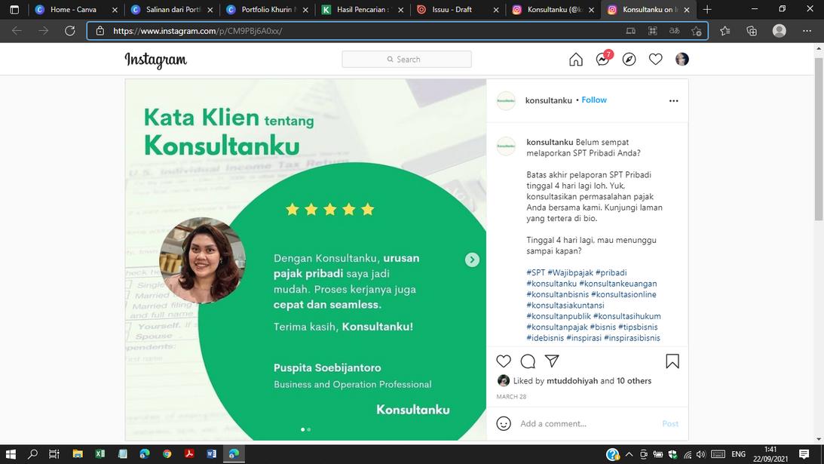
Task: Open Action Center notifications icon
Action: point(804,454)
